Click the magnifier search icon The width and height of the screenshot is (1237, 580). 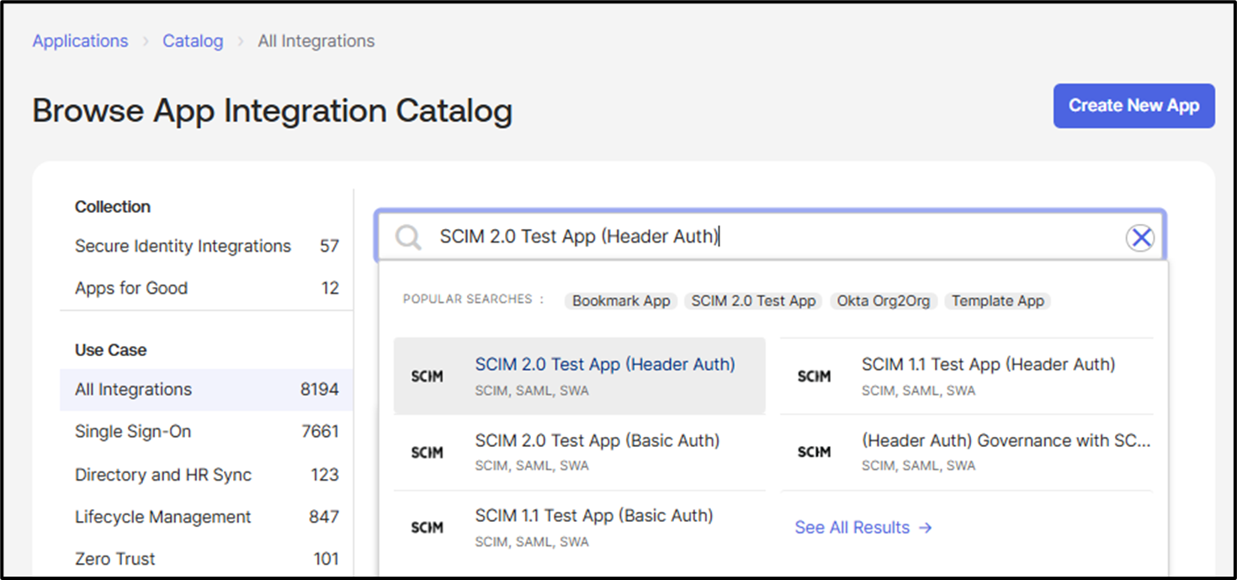coord(408,238)
